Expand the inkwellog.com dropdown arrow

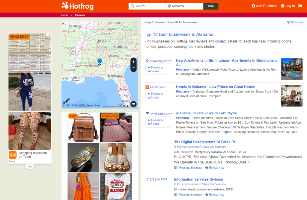tap(171, 61)
